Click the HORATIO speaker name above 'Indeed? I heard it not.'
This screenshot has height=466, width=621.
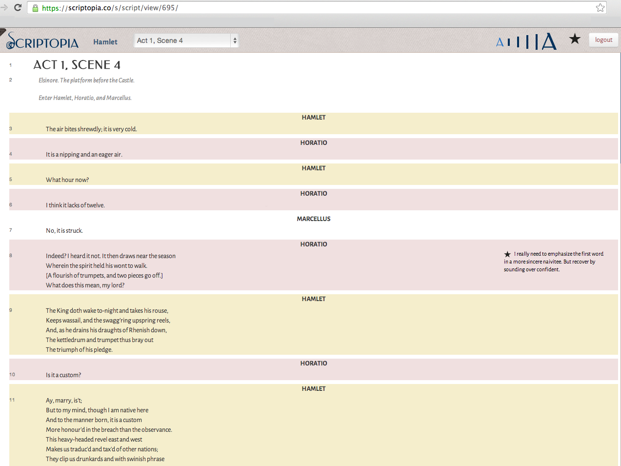314,244
